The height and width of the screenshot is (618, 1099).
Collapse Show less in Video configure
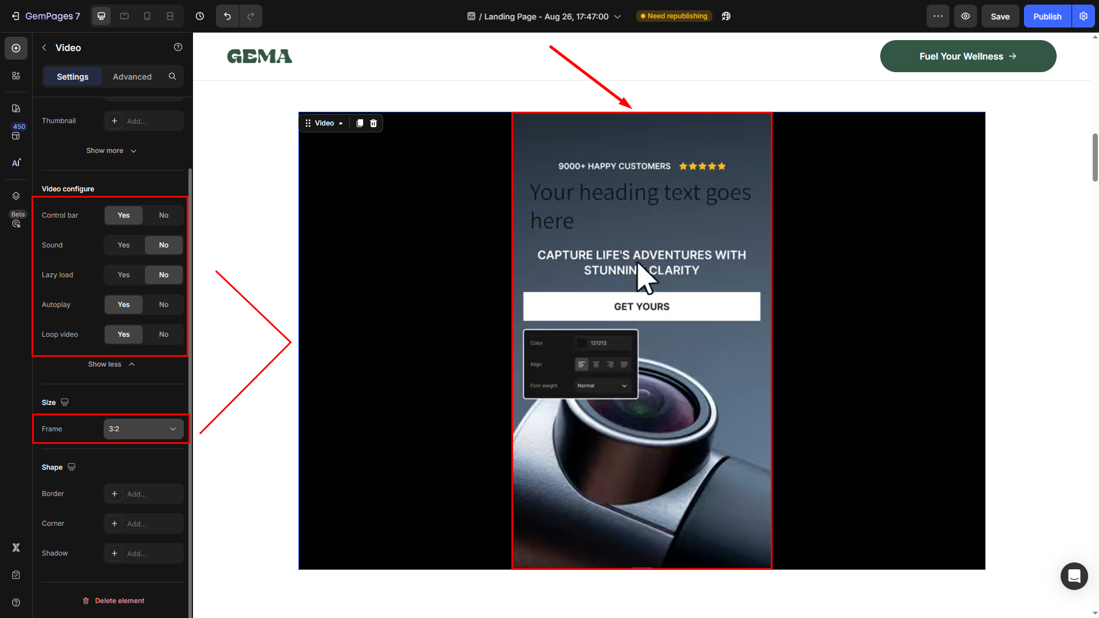click(x=112, y=364)
